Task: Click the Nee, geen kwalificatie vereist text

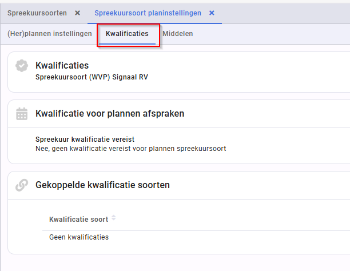Action: pos(131,149)
